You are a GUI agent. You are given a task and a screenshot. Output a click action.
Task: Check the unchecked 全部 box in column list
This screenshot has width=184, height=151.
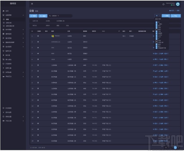[x=156, y=19]
